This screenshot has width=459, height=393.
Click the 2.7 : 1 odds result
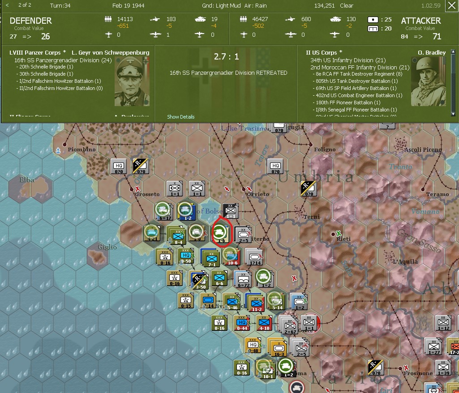[x=226, y=56]
